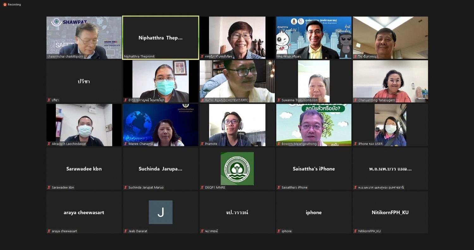Click muted mic icon beside NitikornFPH_KU label
This screenshot has width=474, height=250.
(x=355, y=231)
